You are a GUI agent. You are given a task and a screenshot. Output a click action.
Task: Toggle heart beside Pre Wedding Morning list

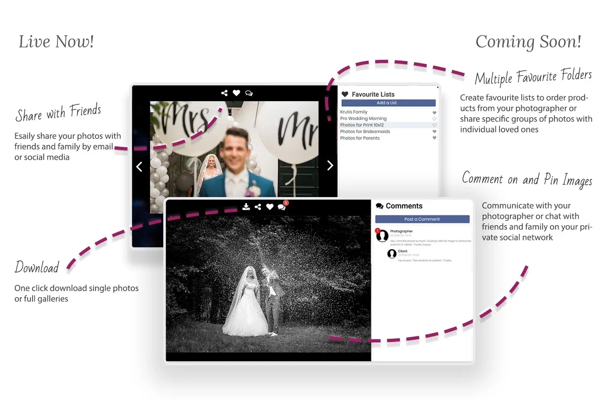[x=434, y=119]
